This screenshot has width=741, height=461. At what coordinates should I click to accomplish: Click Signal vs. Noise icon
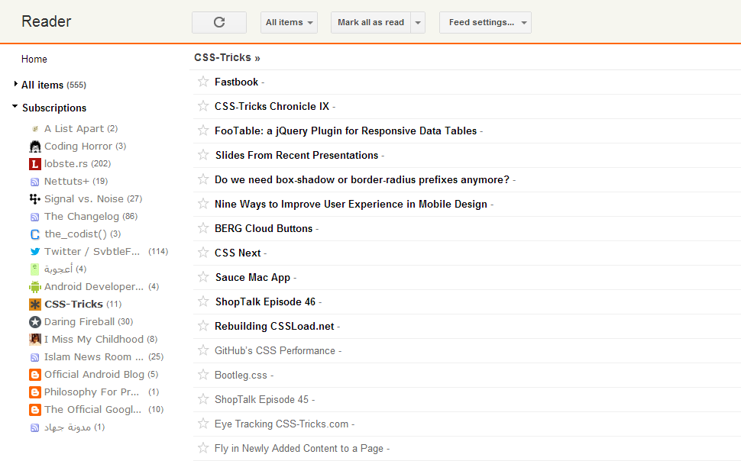pyautogui.click(x=35, y=199)
